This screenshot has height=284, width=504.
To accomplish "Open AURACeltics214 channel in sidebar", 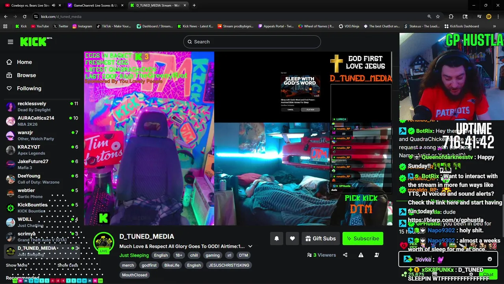I will (x=42, y=121).
